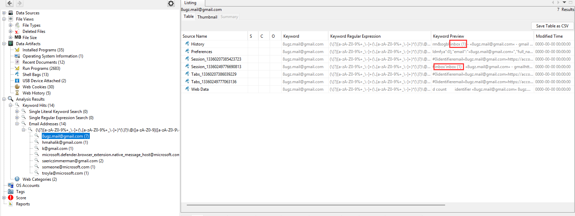Click the Web Cookies cookie icon
Image resolution: width=575 pixels, height=216 pixels.
pyautogui.click(x=17, y=87)
